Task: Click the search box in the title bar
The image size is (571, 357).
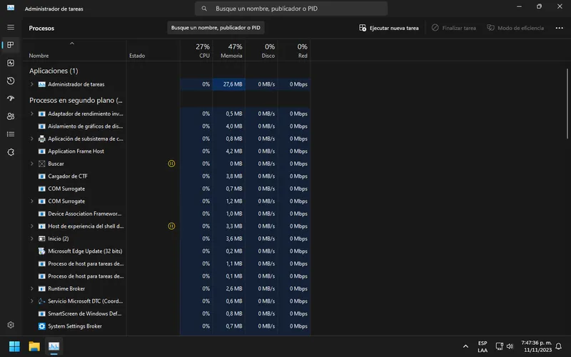Action: click(x=291, y=9)
